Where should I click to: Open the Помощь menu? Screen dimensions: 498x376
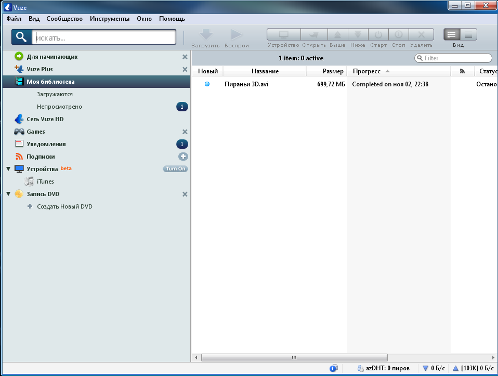pyautogui.click(x=172, y=19)
